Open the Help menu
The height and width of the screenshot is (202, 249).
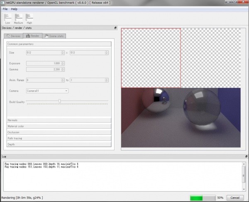click(x=14, y=9)
